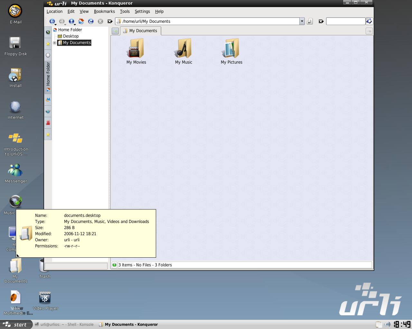Screen dimensions: 412x329
Task: Click the green status bar indicator light
Action: [114, 265]
